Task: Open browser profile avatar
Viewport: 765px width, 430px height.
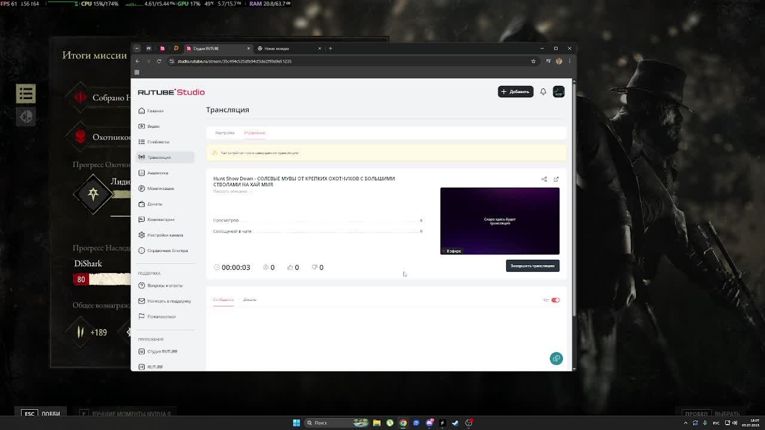Action: [x=559, y=61]
